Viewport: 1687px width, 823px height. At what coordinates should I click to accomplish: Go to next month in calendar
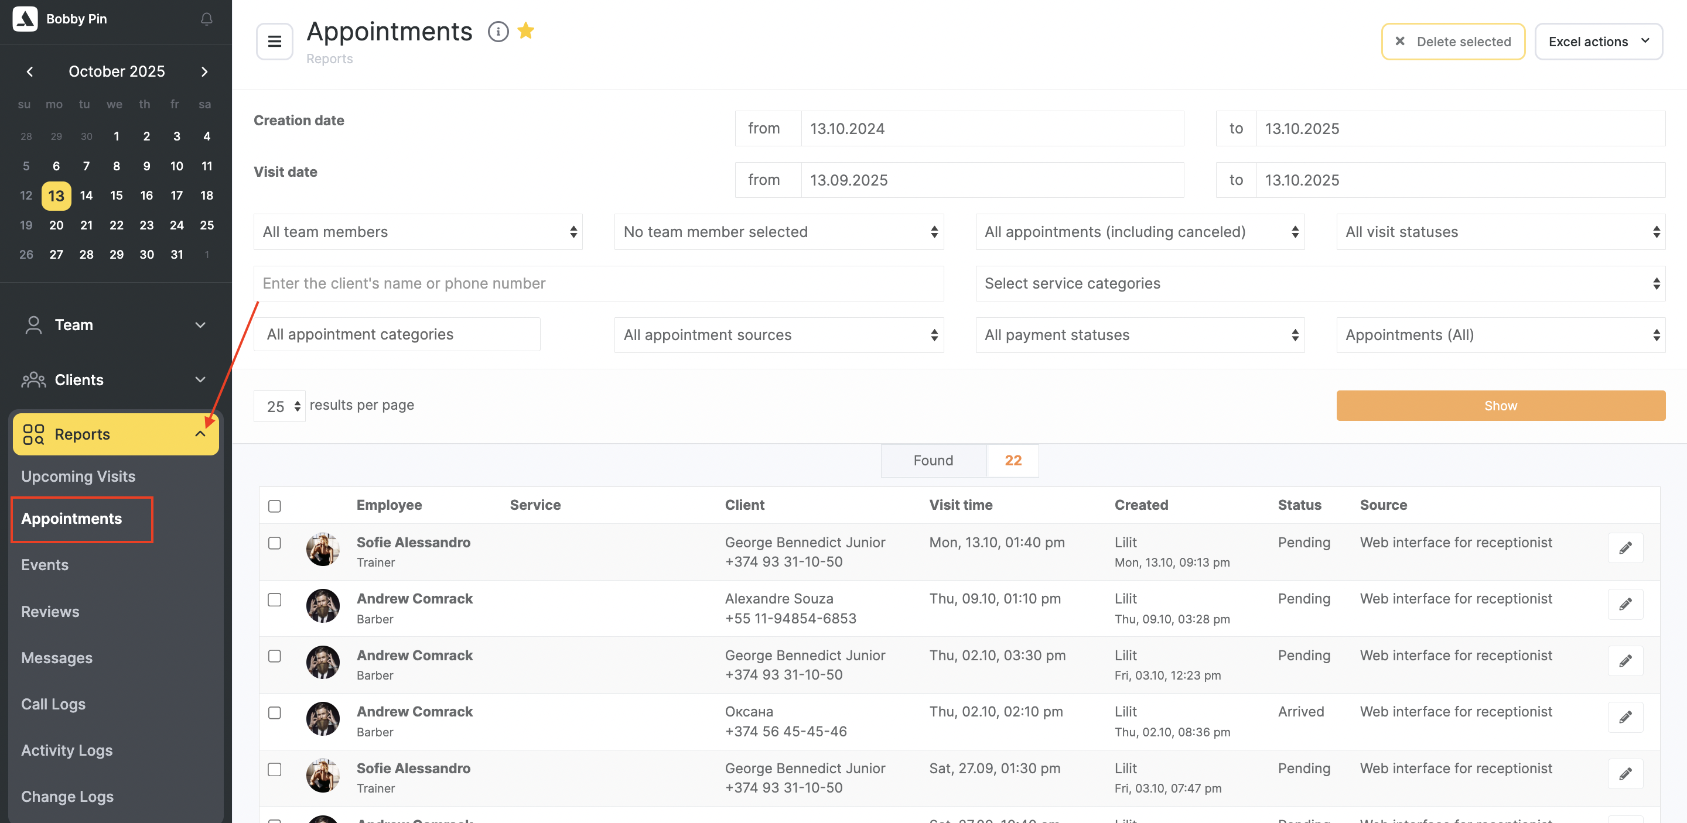pos(204,71)
